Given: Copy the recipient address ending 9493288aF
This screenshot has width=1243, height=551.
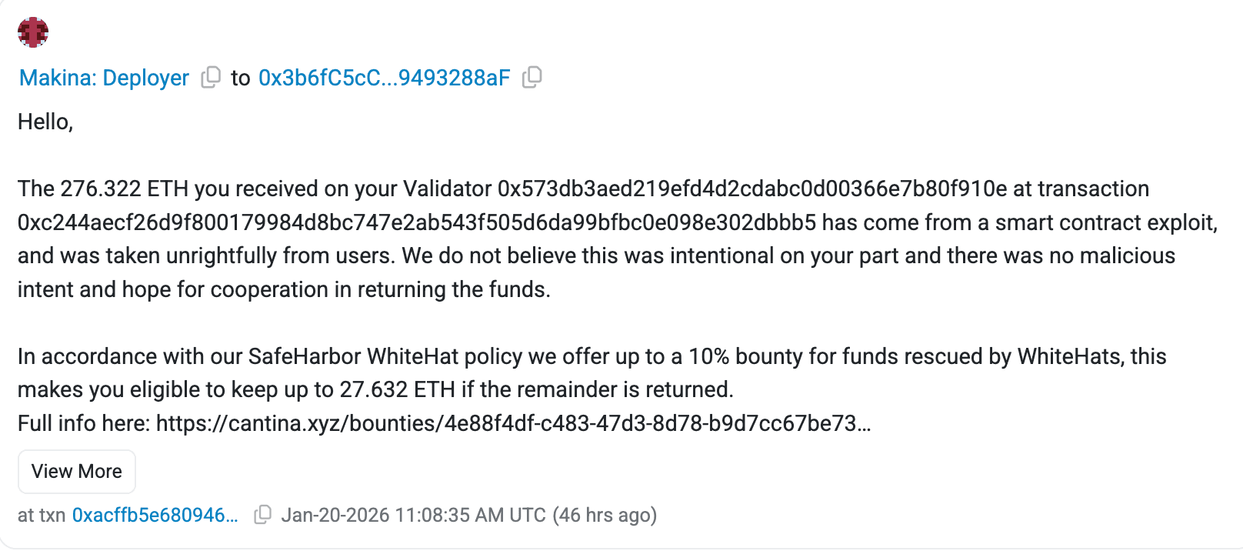Looking at the screenshot, I should pos(532,77).
